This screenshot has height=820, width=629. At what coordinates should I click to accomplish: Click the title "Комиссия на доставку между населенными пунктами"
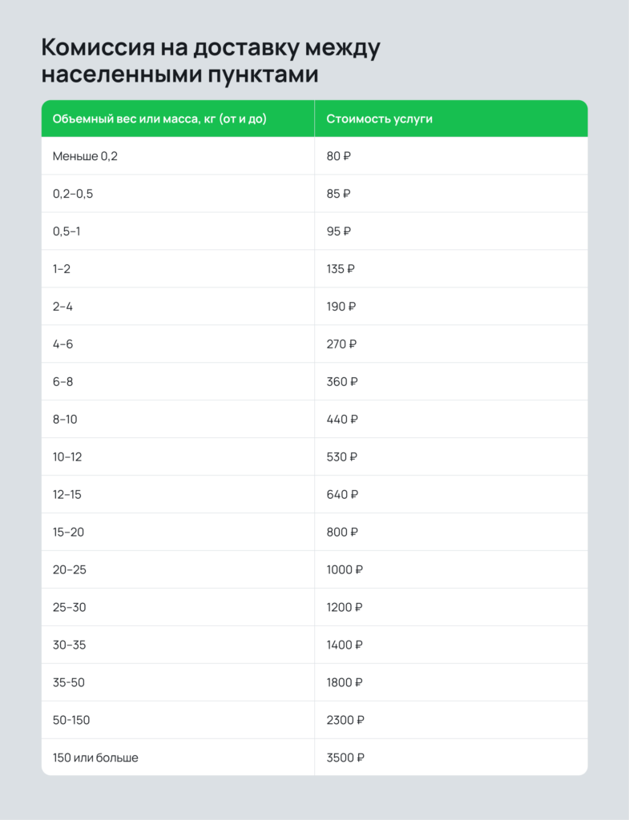(x=210, y=61)
